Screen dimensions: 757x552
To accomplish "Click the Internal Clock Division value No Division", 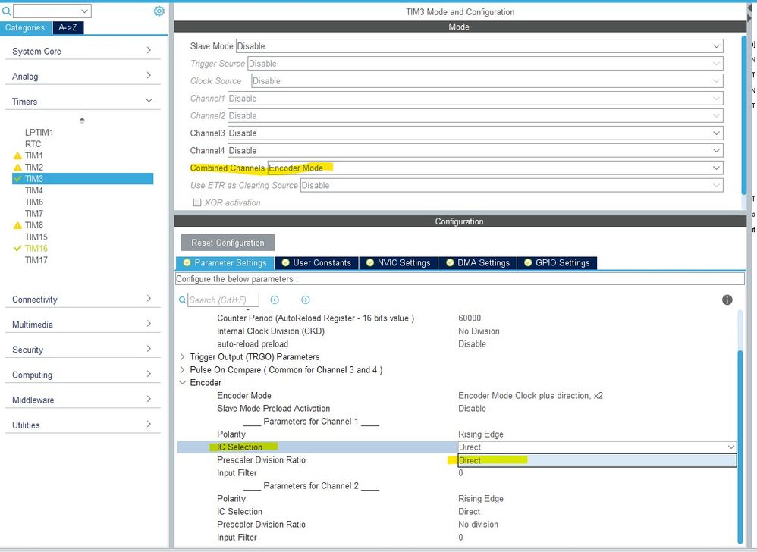I will (x=479, y=331).
